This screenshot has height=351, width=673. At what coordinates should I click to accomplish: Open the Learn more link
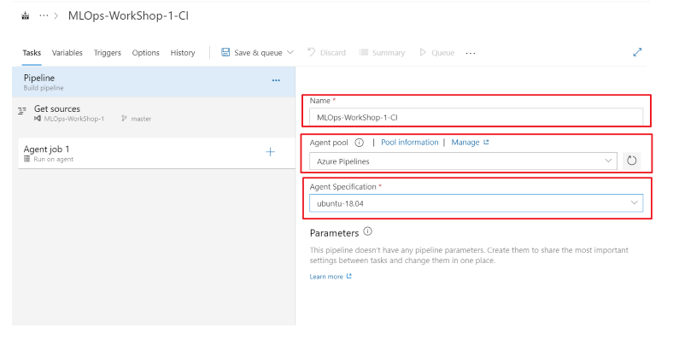(x=326, y=277)
